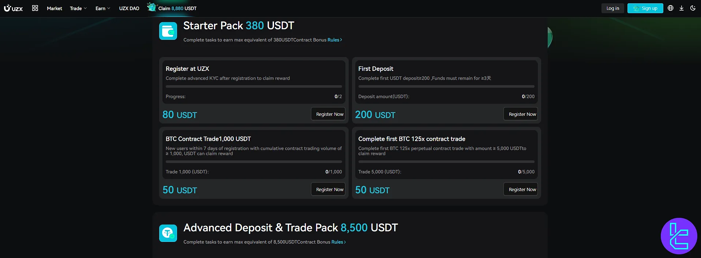The image size is (701, 258).
Task: Click Register Now for 80 USDT reward
Action: click(330, 114)
